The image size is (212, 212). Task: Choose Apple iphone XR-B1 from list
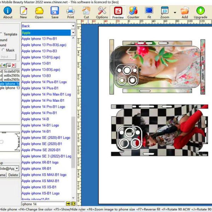tap(36, 169)
